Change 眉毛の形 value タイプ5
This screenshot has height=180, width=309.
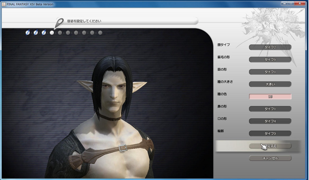click(270, 60)
